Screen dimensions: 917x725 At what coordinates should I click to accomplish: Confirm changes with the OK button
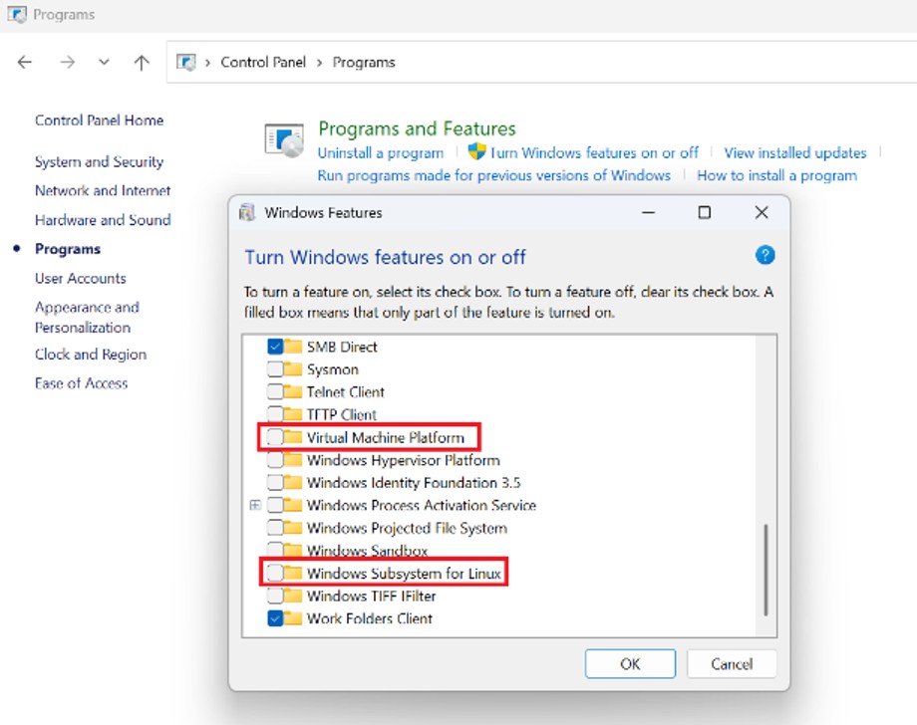630,664
